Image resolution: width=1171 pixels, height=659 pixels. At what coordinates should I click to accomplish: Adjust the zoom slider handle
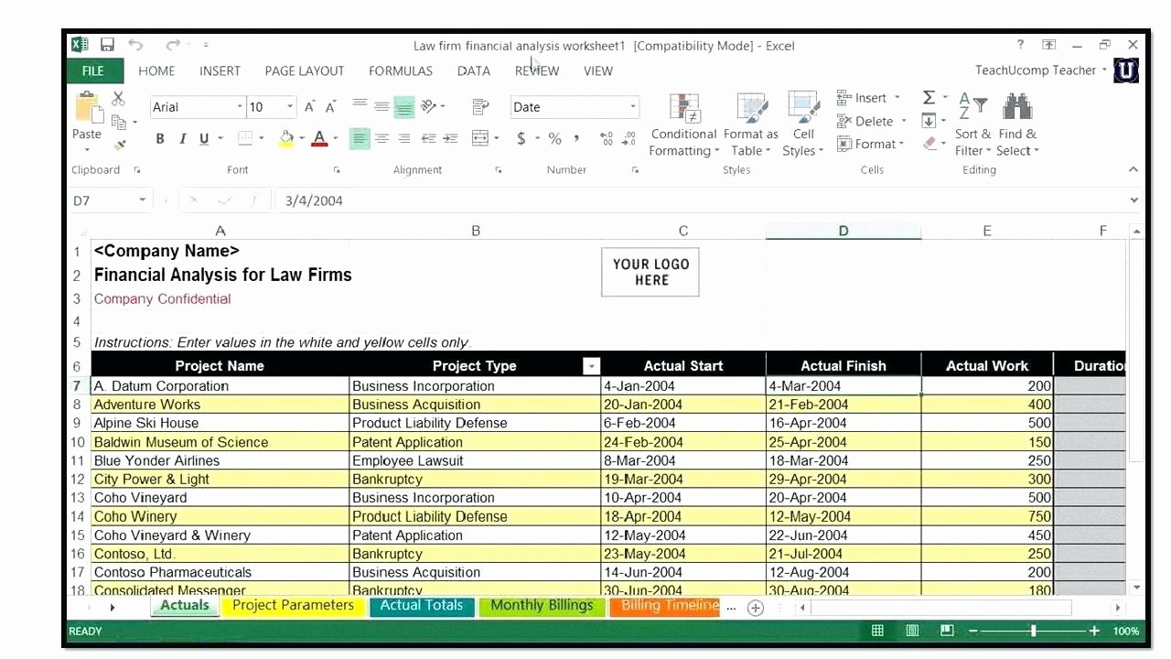click(x=1034, y=631)
